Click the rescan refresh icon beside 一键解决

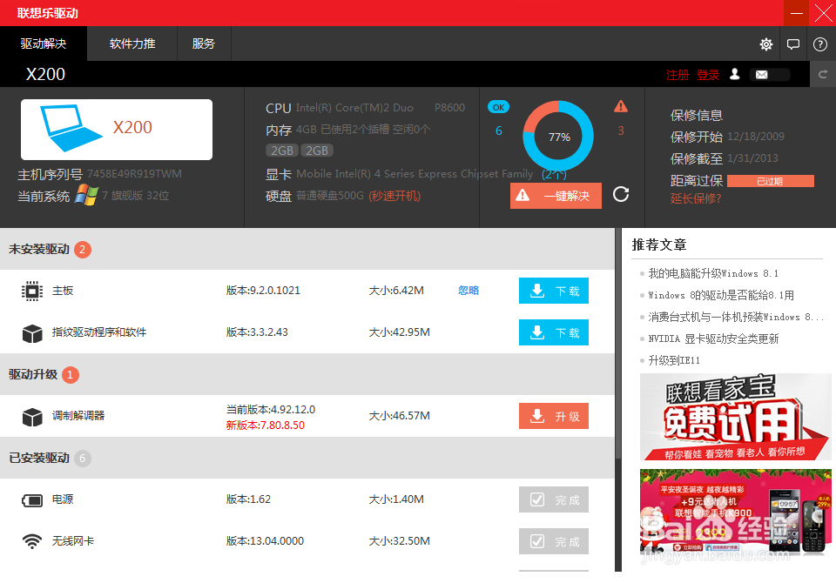620,195
